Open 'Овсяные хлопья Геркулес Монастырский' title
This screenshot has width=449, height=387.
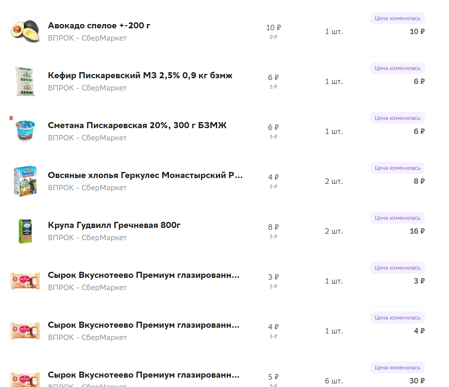tap(145, 175)
